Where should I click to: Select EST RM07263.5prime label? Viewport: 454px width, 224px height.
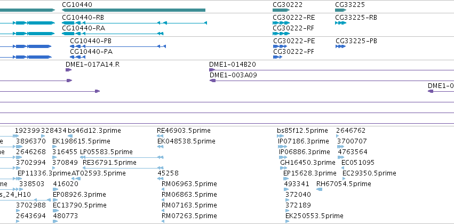pyautogui.click(x=189, y=215)
